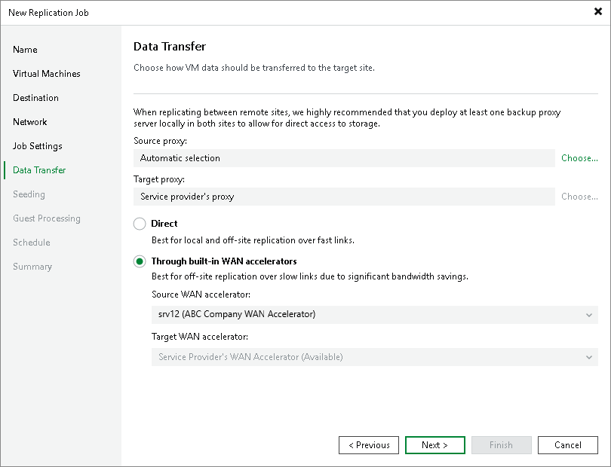
Task: Open the Guest Processing step
Action: [x=46, y=218]
